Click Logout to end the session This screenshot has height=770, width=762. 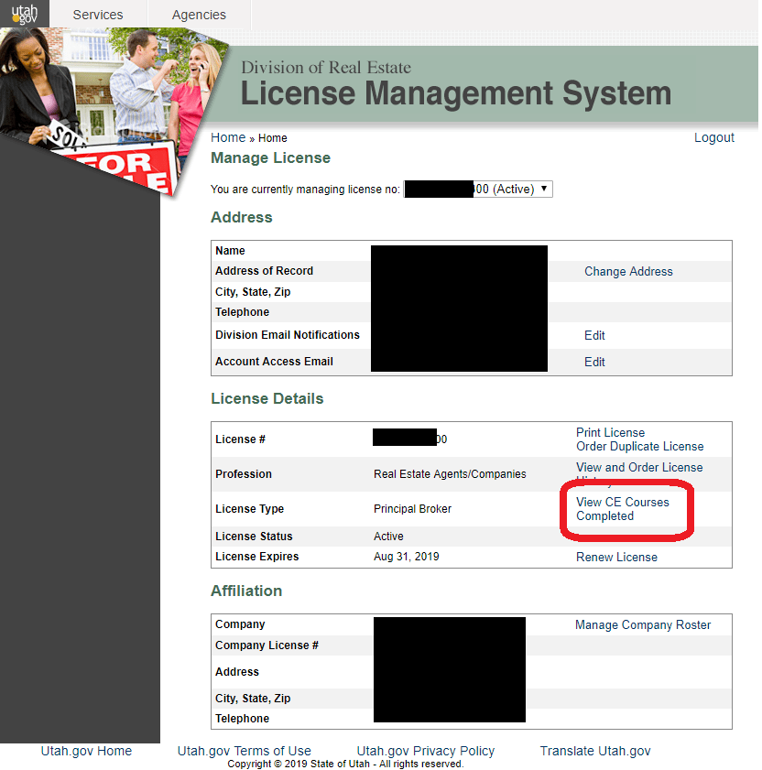point(714,137)
